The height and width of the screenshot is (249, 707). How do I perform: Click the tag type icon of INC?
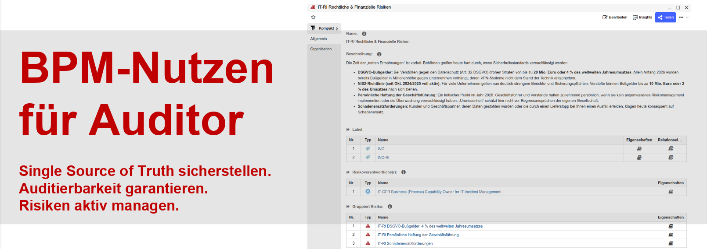pyautogui.click(x=368, y=149)
